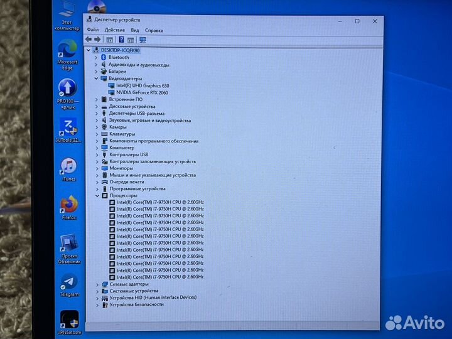452x339 pixels.
Task: Minimize the Диспетчер устройств window
Action: [x=340, y=21]
